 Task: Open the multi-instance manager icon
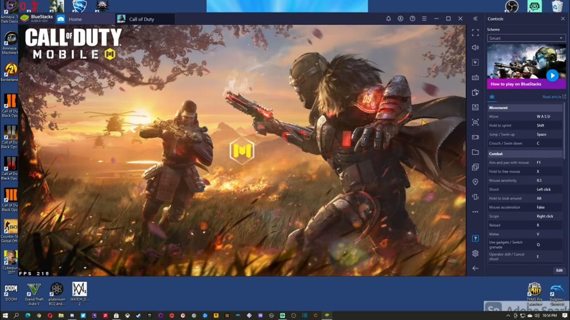(475, 167)
